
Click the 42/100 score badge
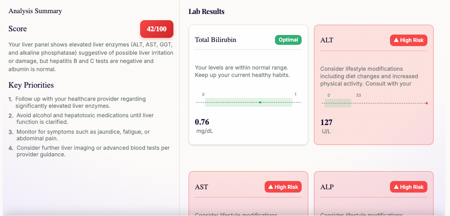[157, 29]
